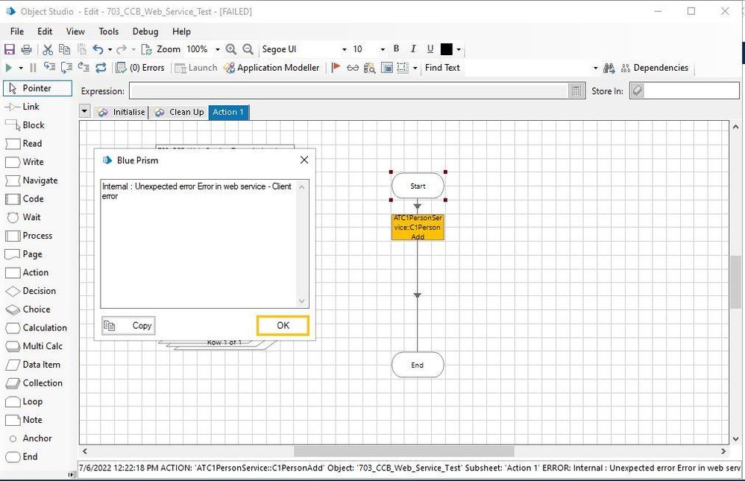
Task: Expand the undo history dropdown arrow
Action: [110, 49]
